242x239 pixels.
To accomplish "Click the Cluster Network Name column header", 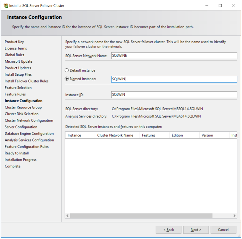I will pos(117,135).
